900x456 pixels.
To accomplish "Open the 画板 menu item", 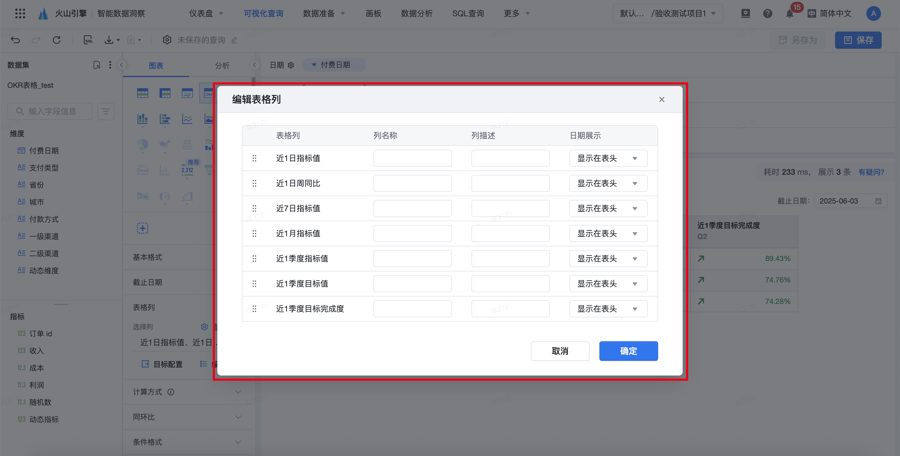I will (x=373, y=13).
